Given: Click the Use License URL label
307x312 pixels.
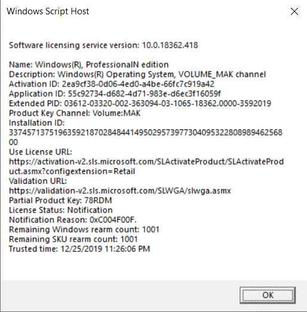Looking at the screenshot, I should click(41, 152).
